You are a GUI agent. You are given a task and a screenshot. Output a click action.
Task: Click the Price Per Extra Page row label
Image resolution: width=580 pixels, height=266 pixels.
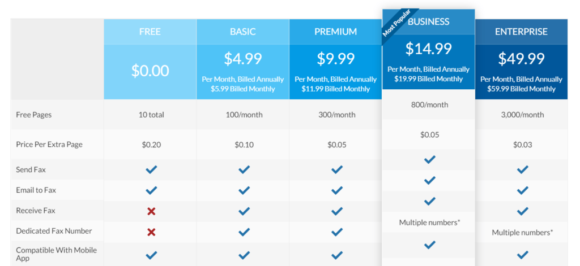point(49,145)
